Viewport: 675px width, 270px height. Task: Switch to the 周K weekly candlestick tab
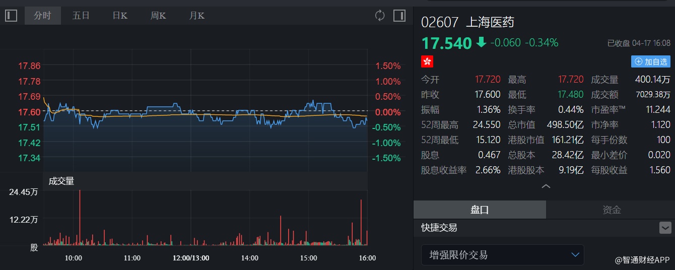coord(158,16)
